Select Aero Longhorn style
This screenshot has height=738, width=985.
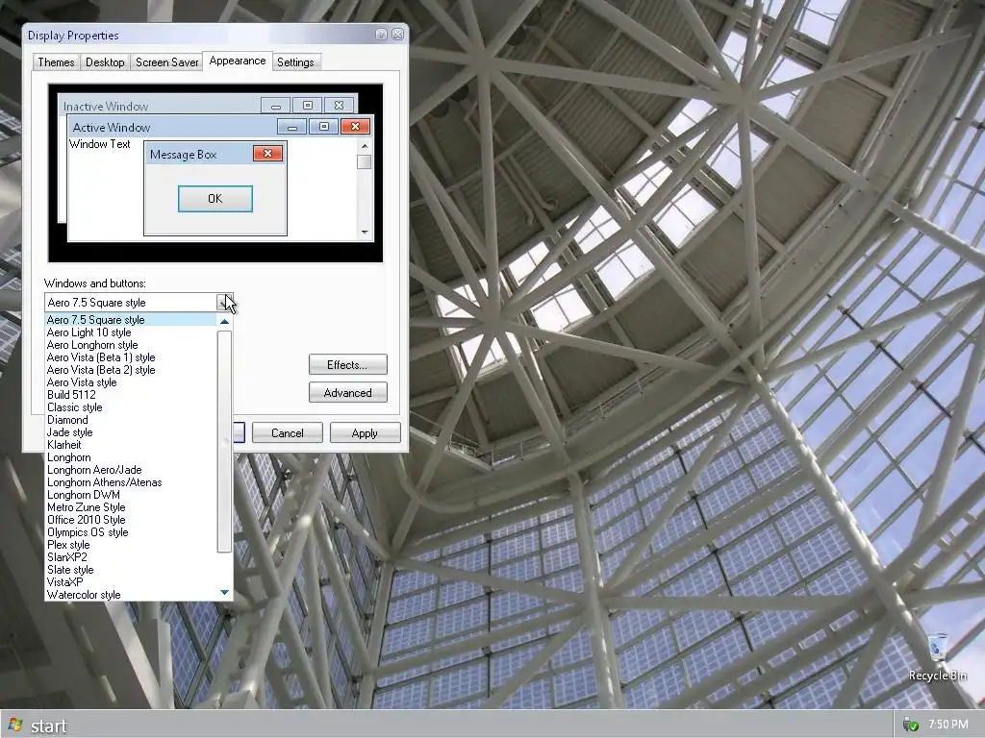click(x=131, y=345)
